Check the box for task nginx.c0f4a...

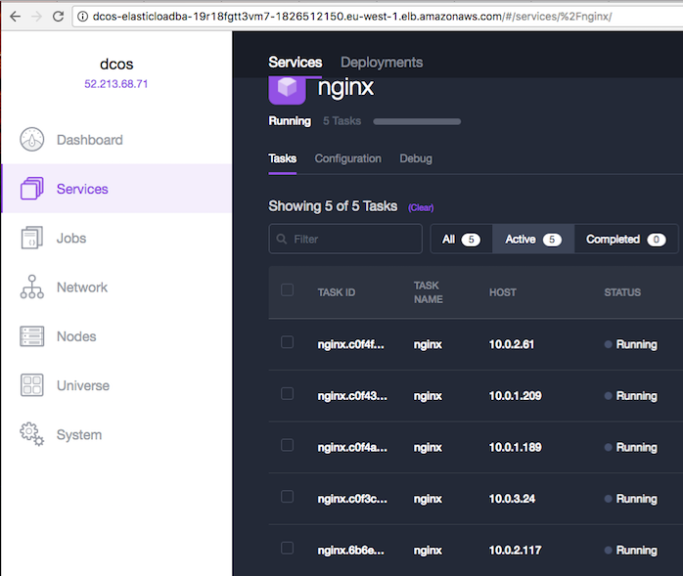coord(287,445)
